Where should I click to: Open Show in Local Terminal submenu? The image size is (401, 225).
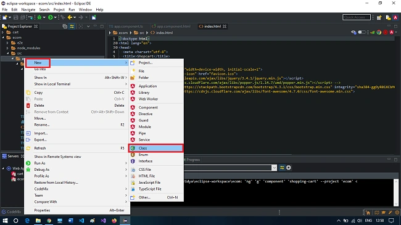76,84
